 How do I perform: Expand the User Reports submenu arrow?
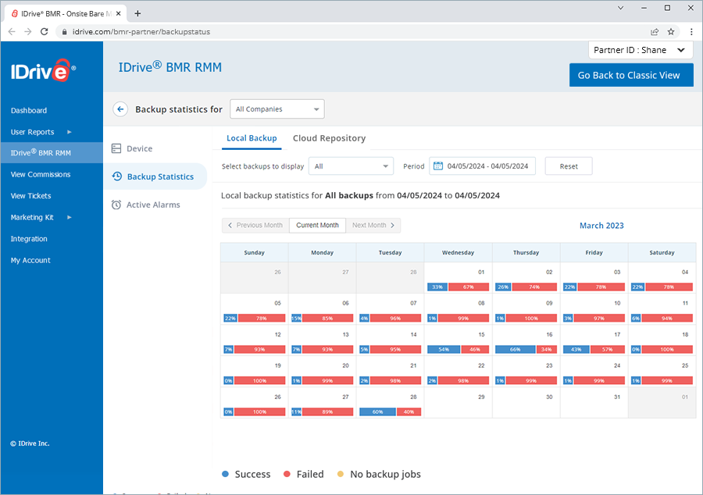(x=69, y=132)
